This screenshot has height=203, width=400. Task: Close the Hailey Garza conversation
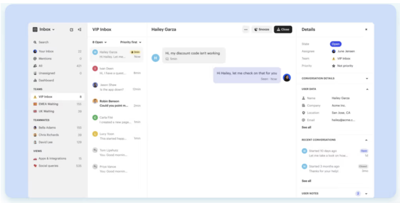(x=283, y=30)
